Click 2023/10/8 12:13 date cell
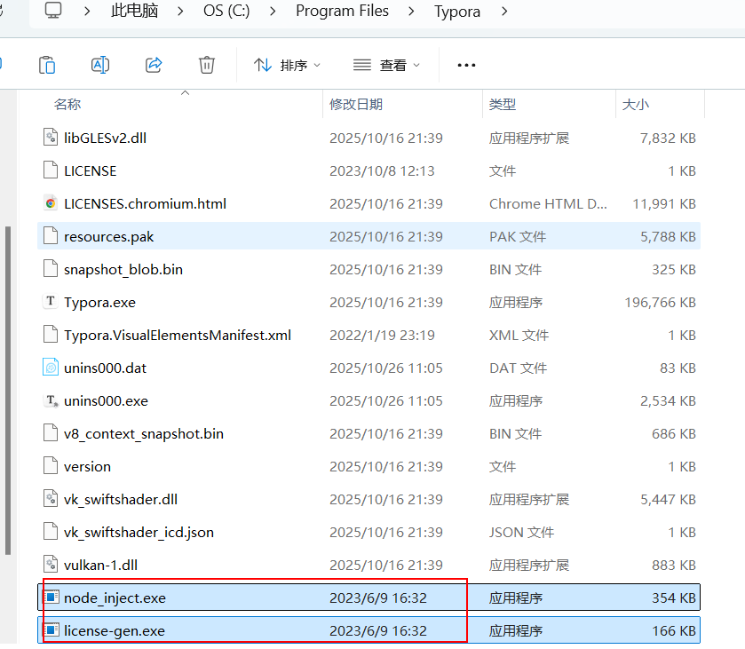 click(x=382, y=171)
